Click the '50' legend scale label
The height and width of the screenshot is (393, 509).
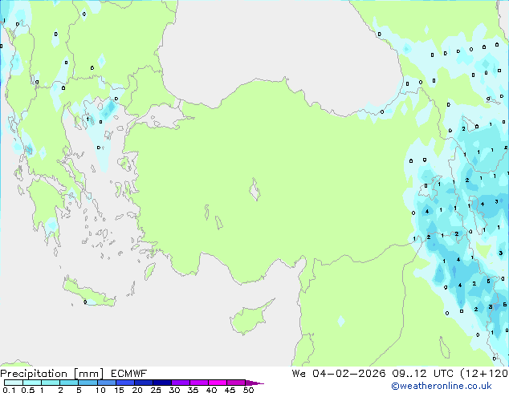[248, 390]
